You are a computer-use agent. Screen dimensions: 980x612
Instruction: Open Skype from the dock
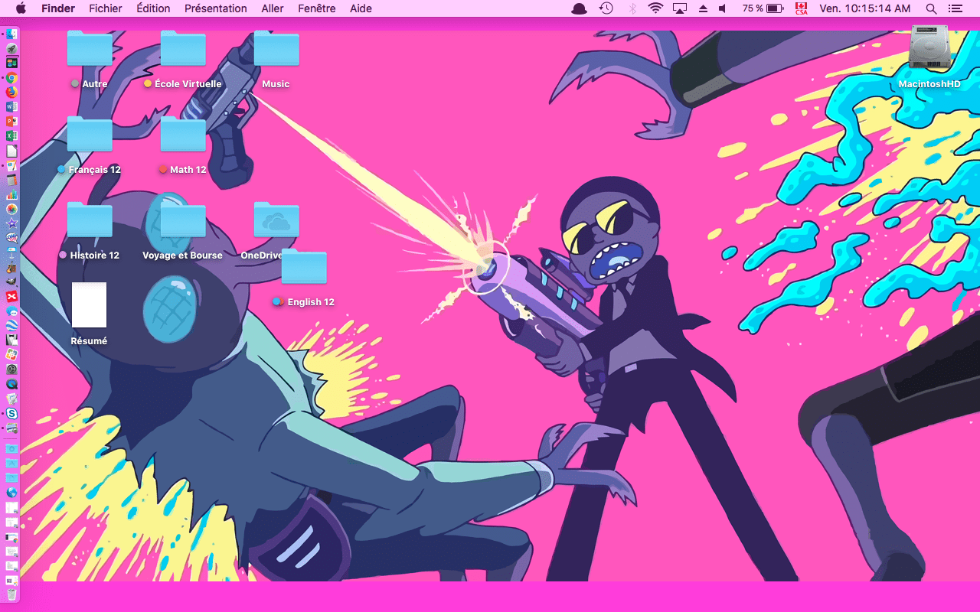coord(11,414)
